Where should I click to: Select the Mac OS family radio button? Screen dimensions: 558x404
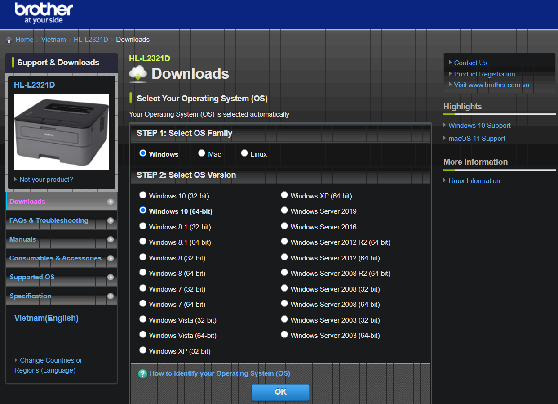click(x=202, y=153)
